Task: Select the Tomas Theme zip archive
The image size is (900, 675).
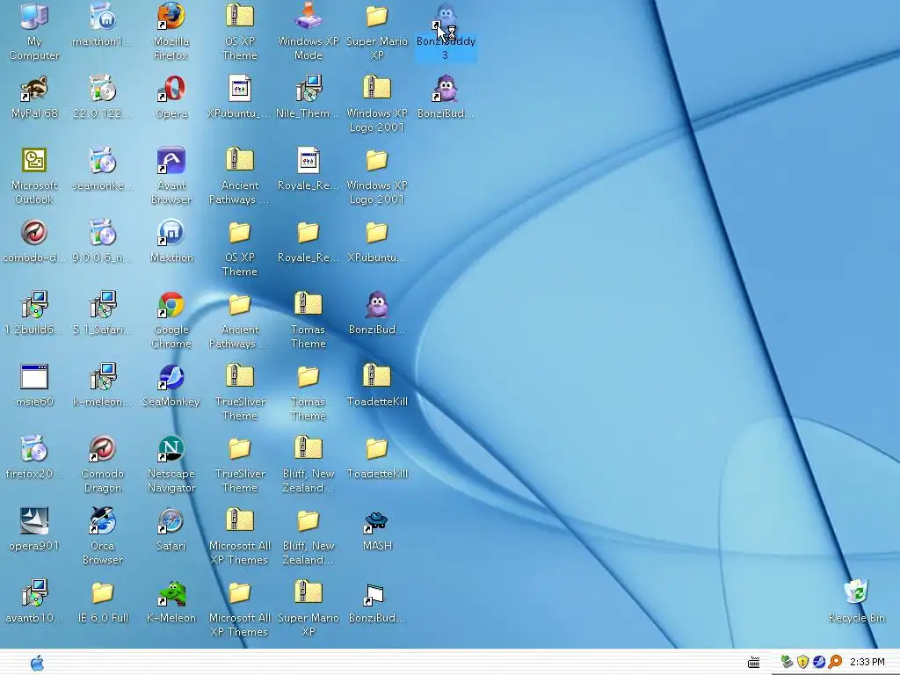Action: (308, 303)
